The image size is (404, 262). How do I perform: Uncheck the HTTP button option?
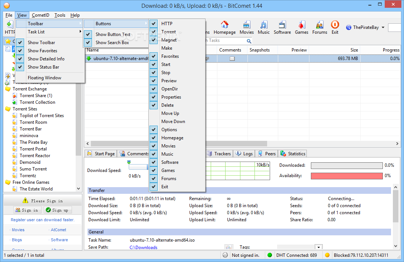(154, 24)
